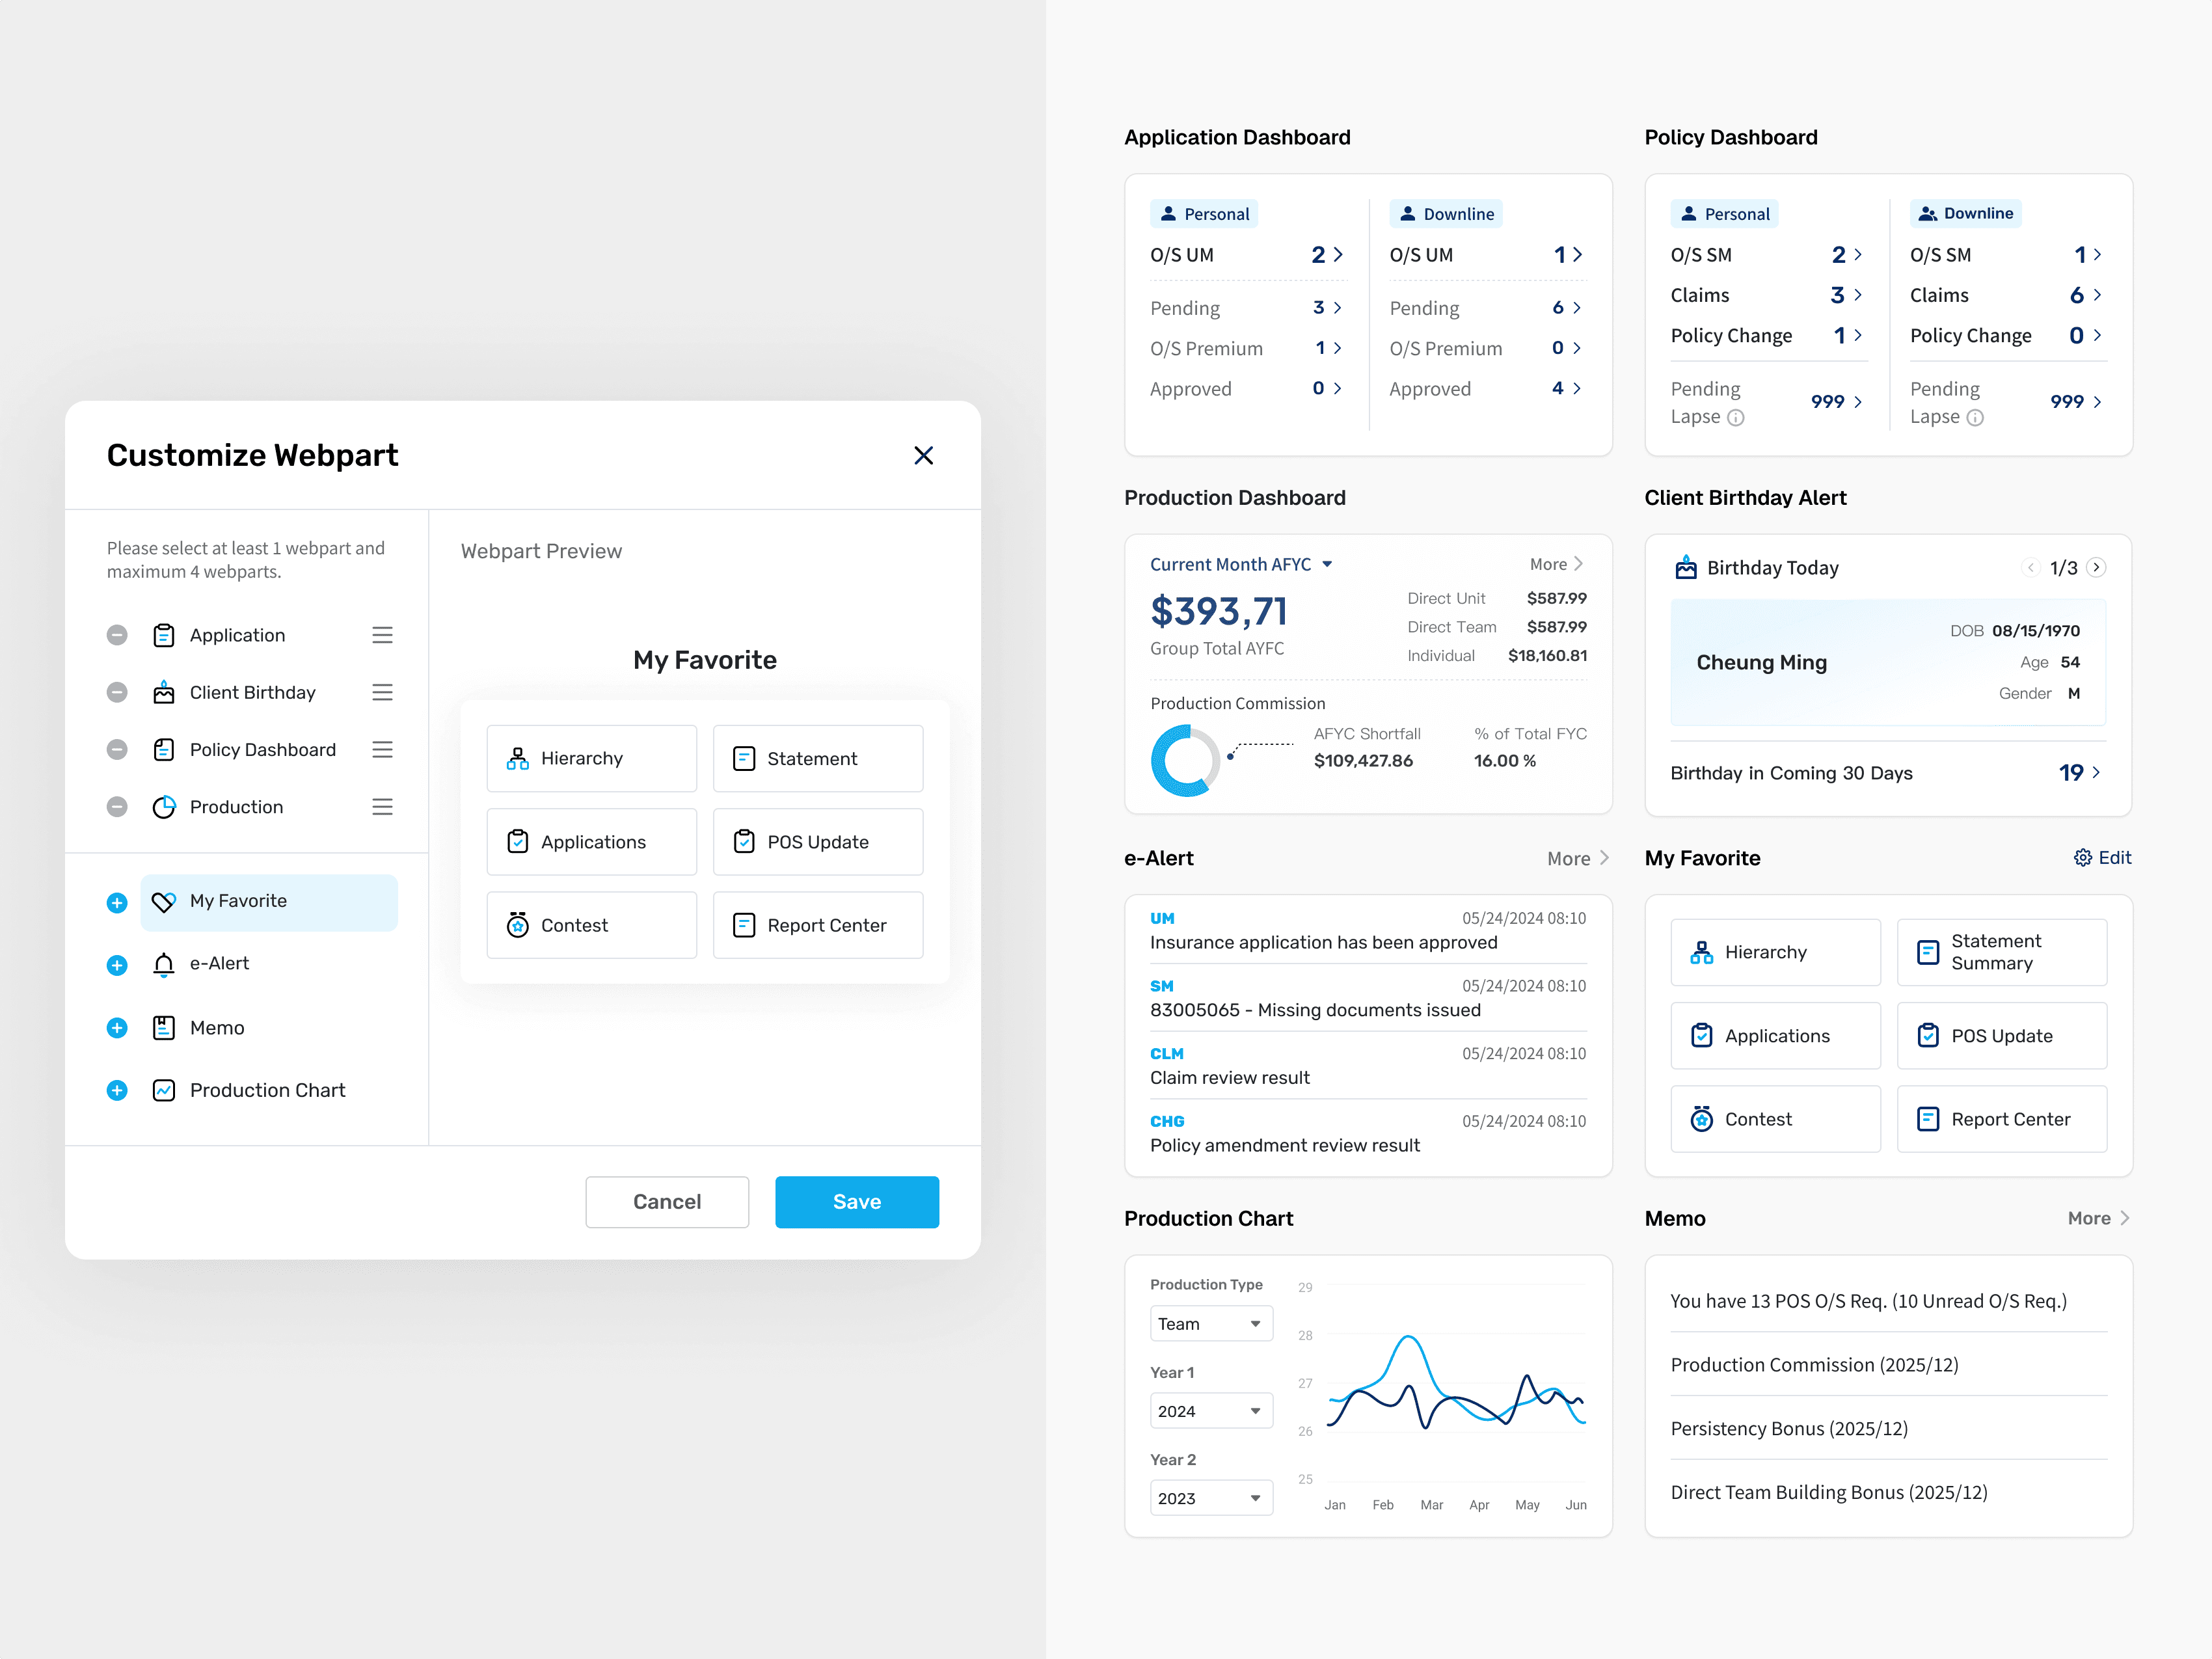This screenshot has height=1659, width=2212.
Task: Click the Edit gear icon for My Favorite
Action: point(2083,858)
